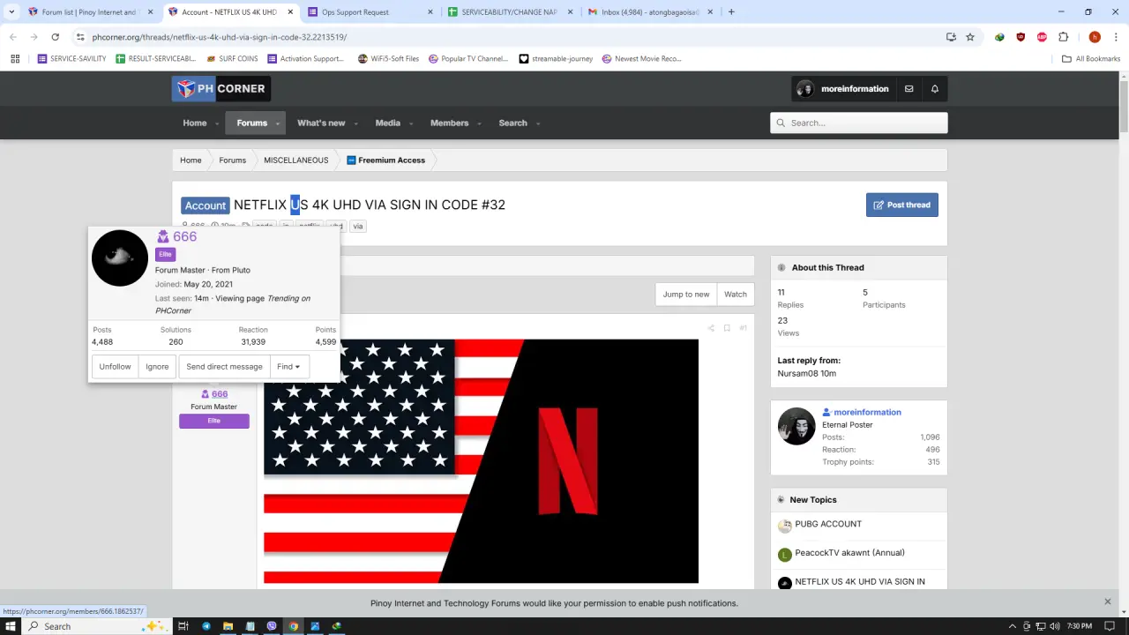Expand the What's new dropdown arrow
Viewport: 1129px width, 635px height.
(x=355, y=123)
